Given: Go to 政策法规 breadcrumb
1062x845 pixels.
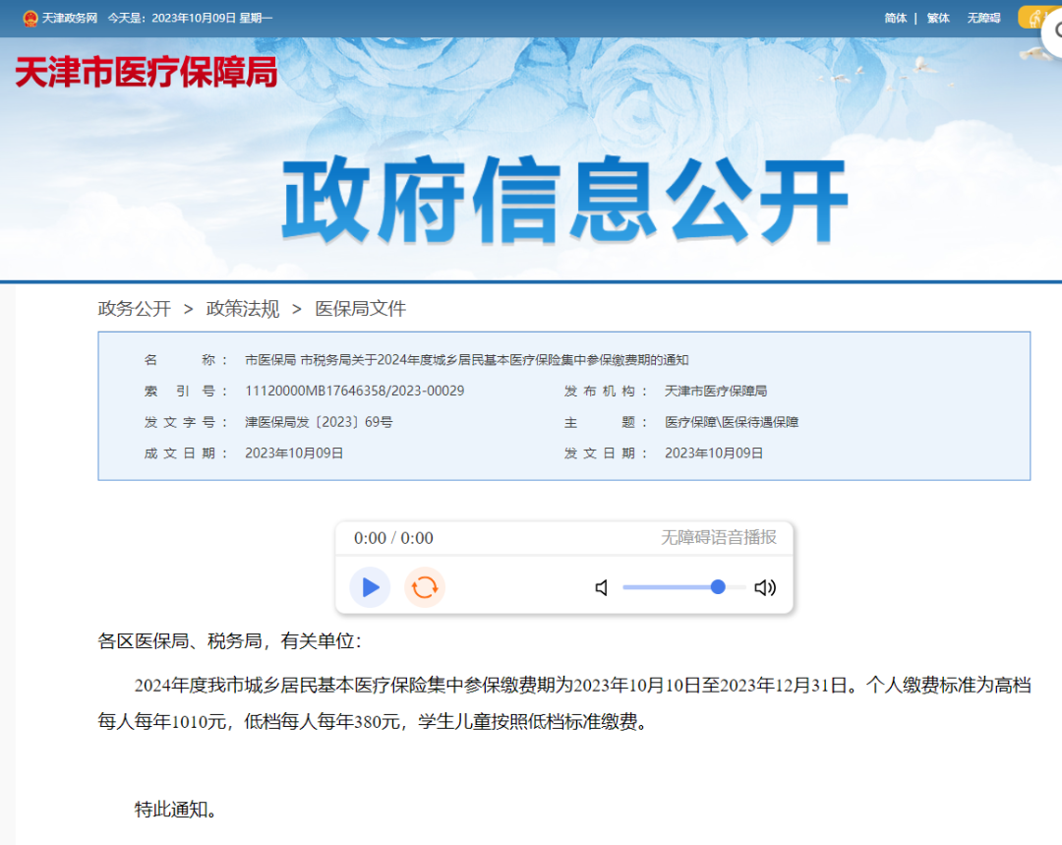Looking at the screenshot, I should tap(242, 309).
